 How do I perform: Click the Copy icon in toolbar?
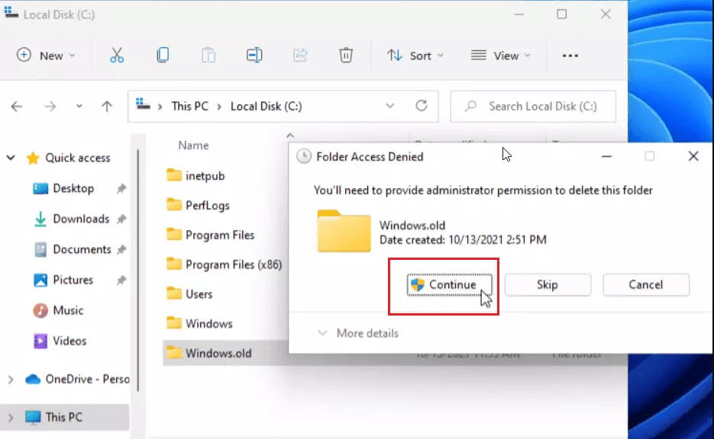(163, 56)
